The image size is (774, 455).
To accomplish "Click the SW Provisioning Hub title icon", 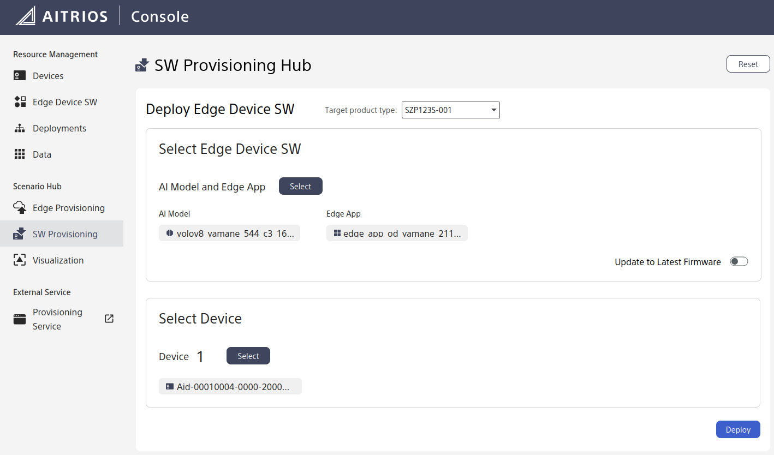I will click(142, 65).
